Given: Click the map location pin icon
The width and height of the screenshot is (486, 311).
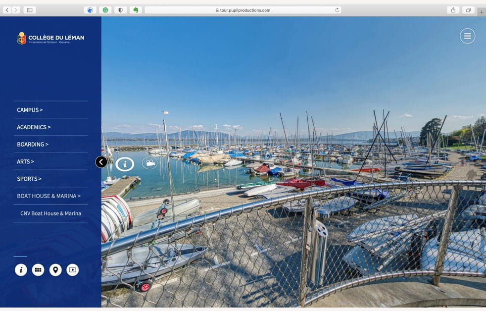Looking at the screenshot, I should pyautogui.click(x=55, y=270).
